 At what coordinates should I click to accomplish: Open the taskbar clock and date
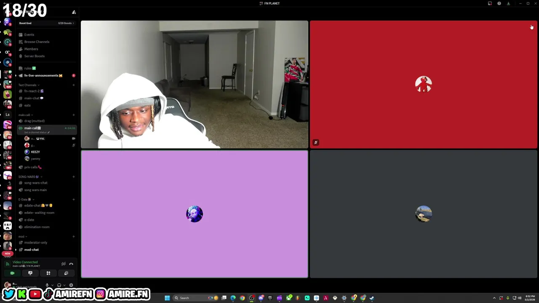pyautogui.click(x=530, y=298)
